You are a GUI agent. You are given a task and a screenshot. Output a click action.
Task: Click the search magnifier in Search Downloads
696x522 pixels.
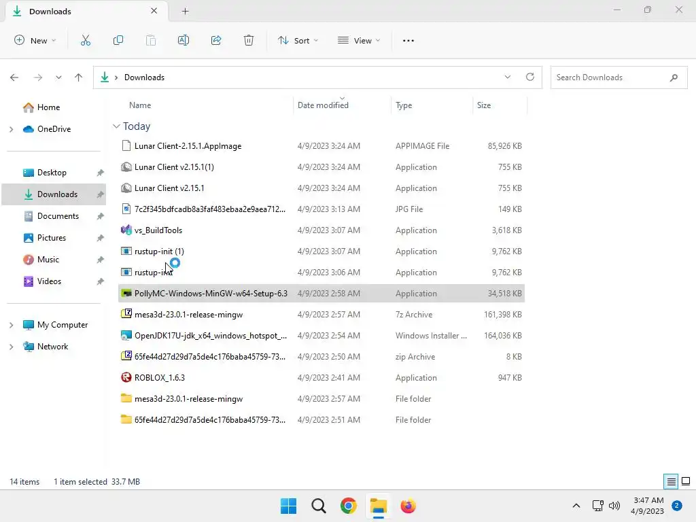click(x=674, y=77)
